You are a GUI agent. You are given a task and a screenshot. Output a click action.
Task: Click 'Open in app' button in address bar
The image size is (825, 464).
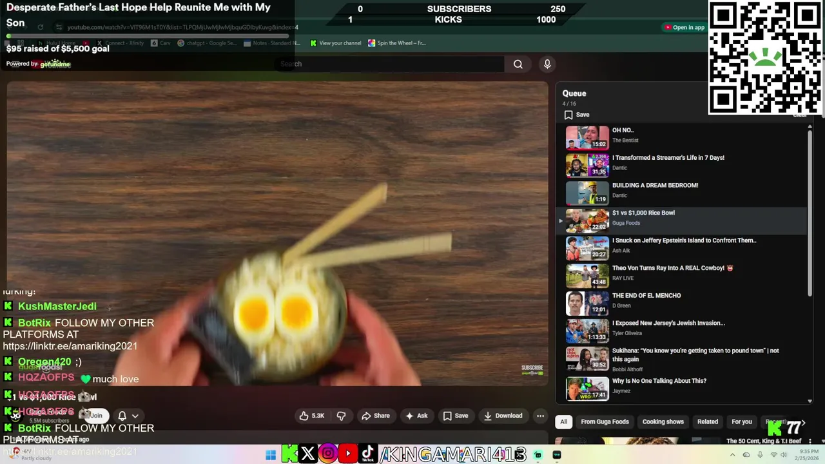pos(684,27)
